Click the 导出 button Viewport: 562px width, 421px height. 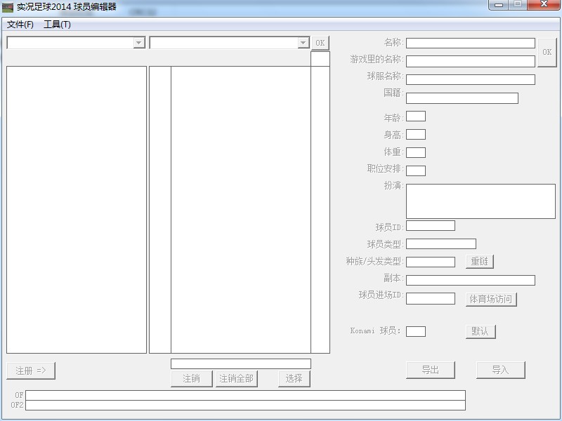click(x=431, y=370)
